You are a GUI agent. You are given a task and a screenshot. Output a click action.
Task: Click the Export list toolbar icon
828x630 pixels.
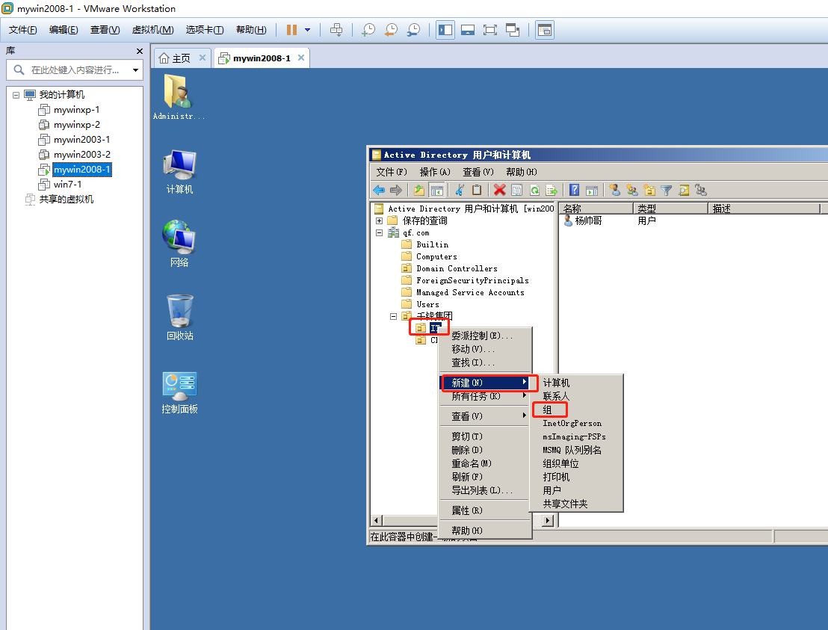552,190
